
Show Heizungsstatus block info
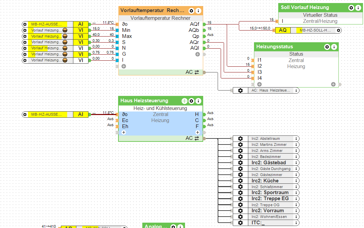click(x=334, y=47)
